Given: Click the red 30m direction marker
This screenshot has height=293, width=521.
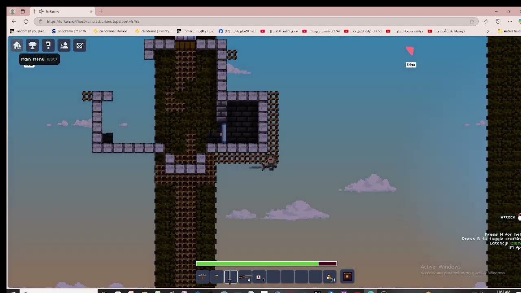Looking at the screenshot, I should (410, 51).
